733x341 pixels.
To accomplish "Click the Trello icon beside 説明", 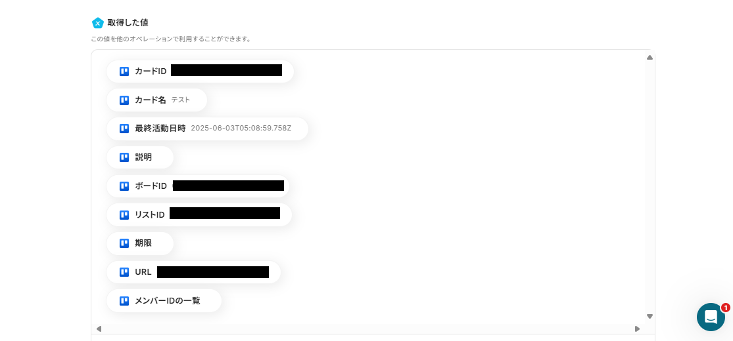I will pos(124,157).
